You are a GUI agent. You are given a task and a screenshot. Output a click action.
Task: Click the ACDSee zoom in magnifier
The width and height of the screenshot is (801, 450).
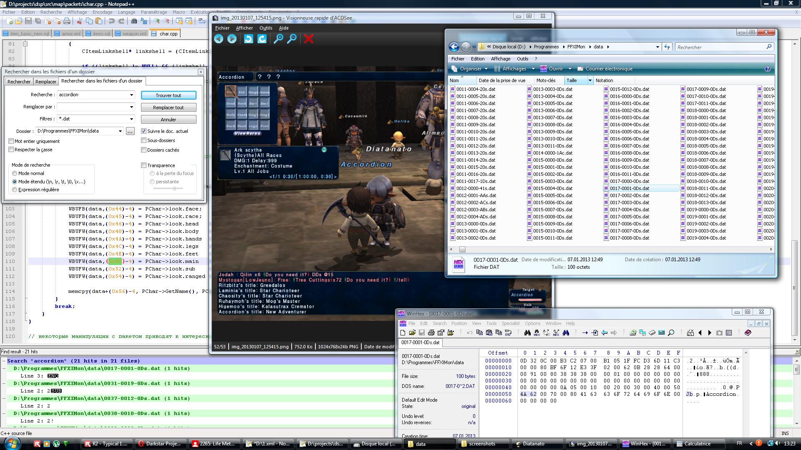pos(278,39)
